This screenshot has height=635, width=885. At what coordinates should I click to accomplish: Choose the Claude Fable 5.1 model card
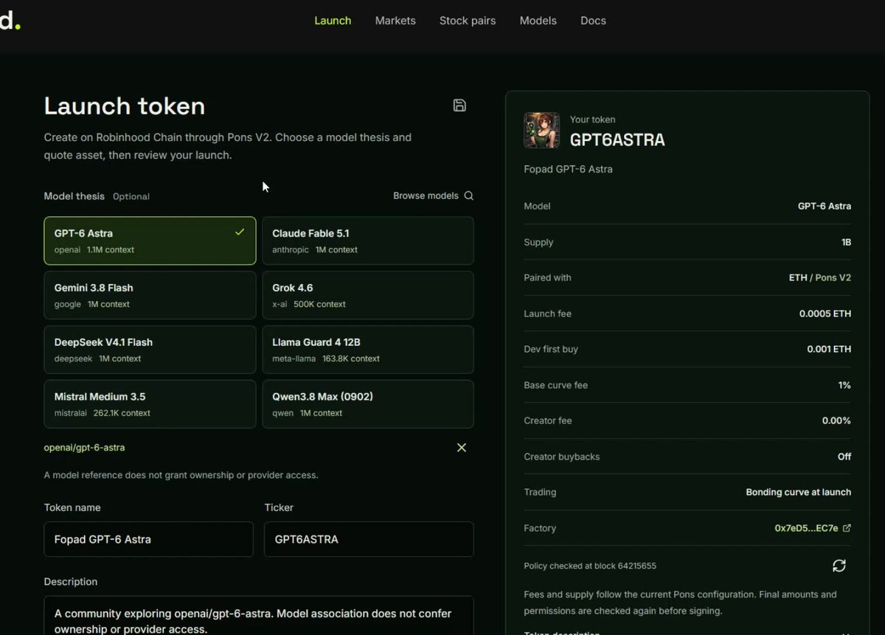[368, 240]
